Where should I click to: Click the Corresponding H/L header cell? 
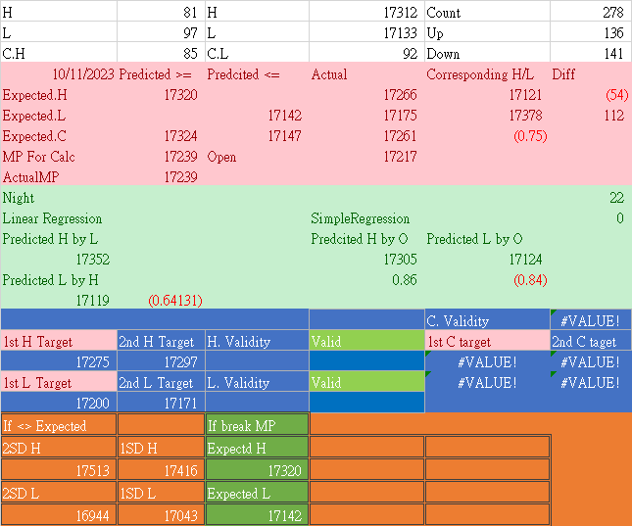pyautogui.click(x=485, y=74)
